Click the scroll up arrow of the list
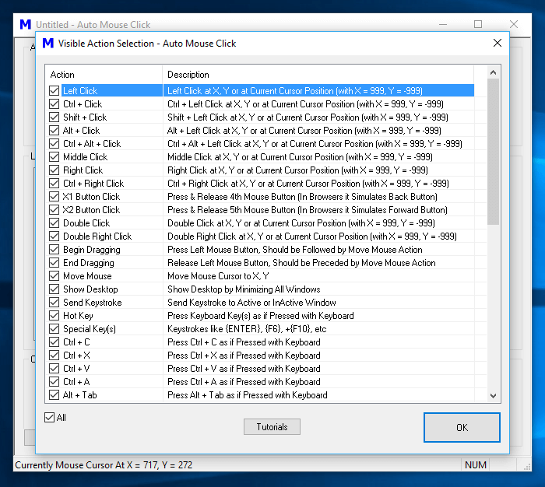The width and height of the screenshot is (545, 487). pyautogui.click(x=493, y=72)
